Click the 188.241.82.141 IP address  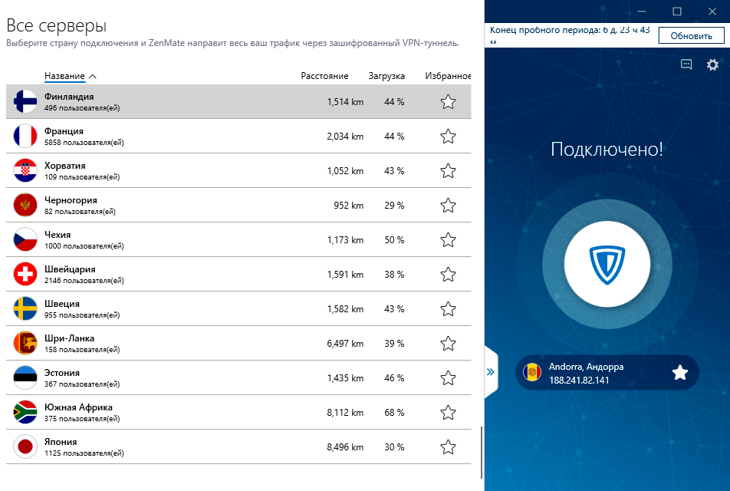[579, 380]
